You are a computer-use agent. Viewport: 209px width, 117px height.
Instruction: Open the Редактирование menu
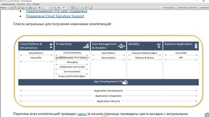tap(8, 4)
